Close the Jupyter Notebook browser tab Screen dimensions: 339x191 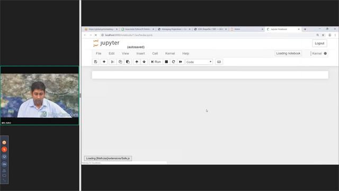click(299, 29)
